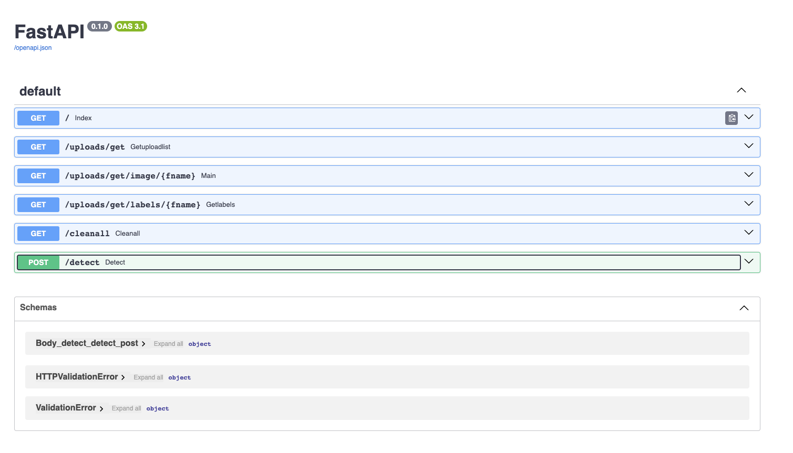
Task: Expand the /uploads/get Getuploadlist chevron
Action: coord(749,146)
